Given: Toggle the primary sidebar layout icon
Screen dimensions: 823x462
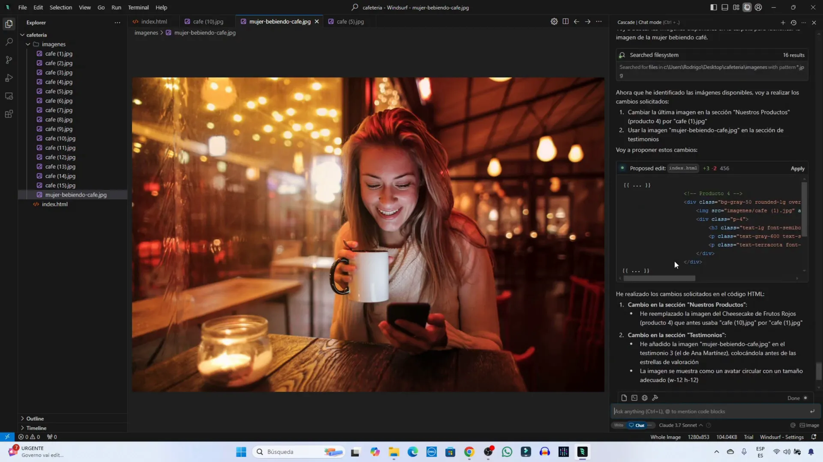Looking at the screenshot, I should 713,7.
